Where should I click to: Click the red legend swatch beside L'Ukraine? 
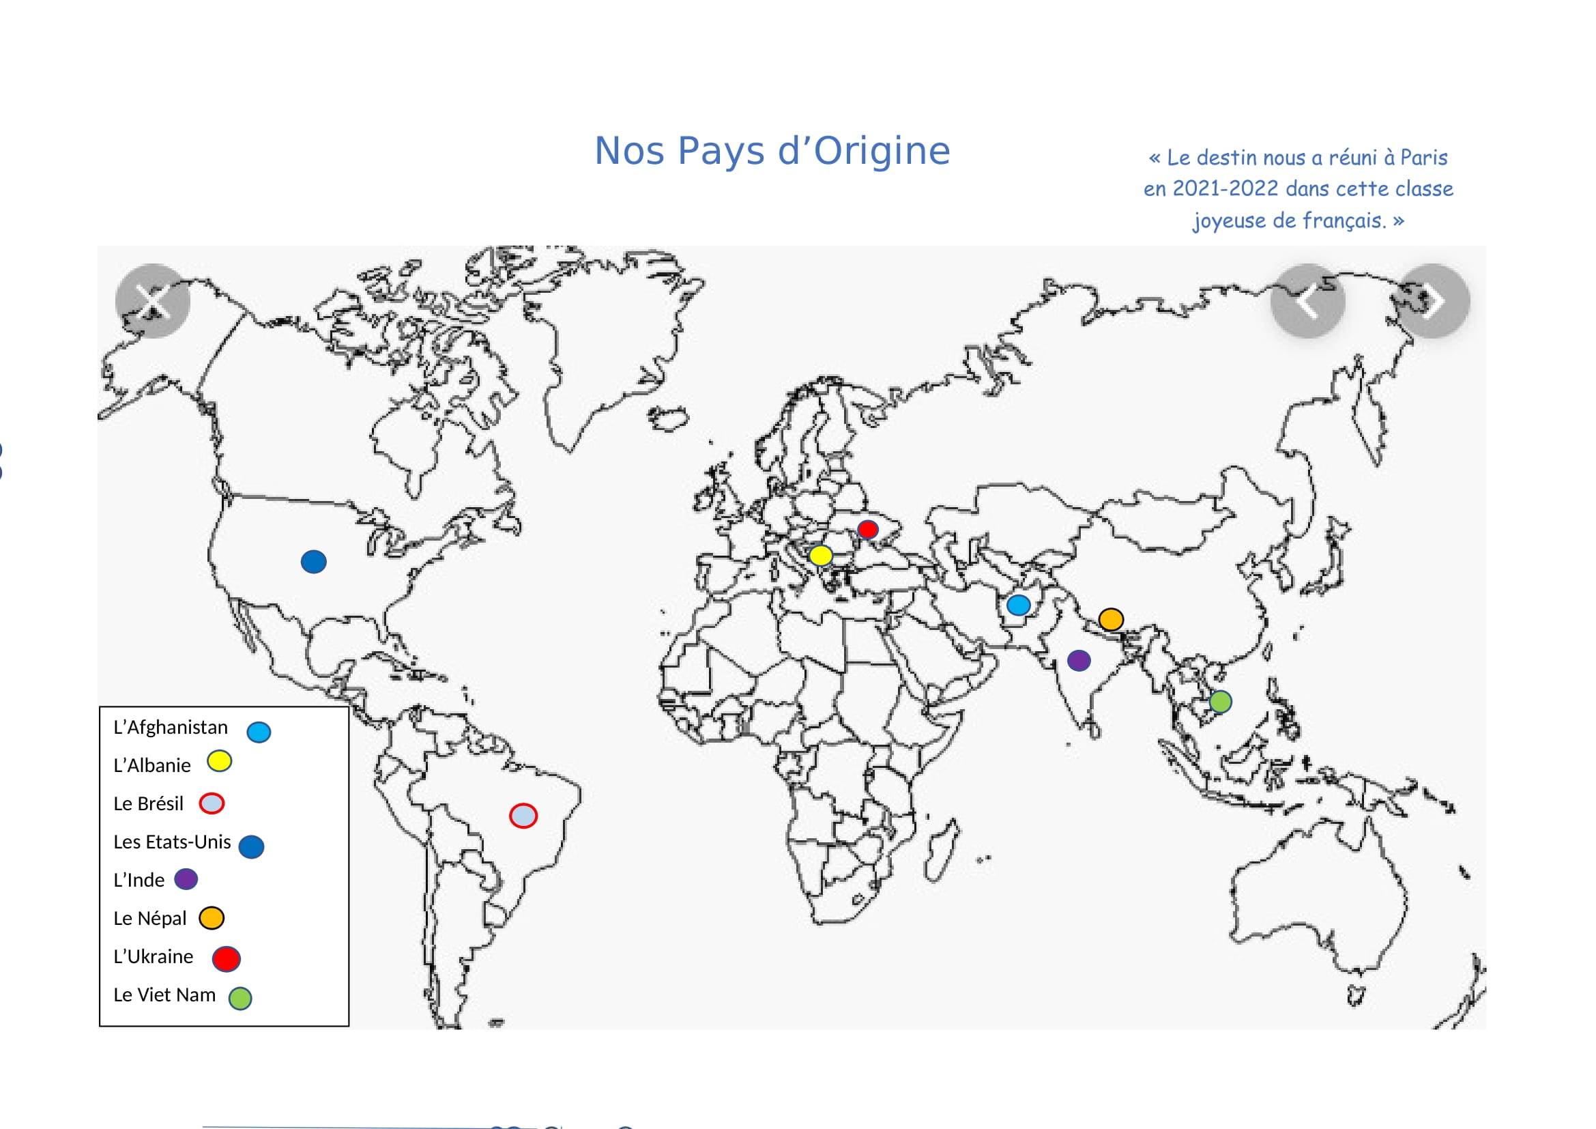pos(226,958)
